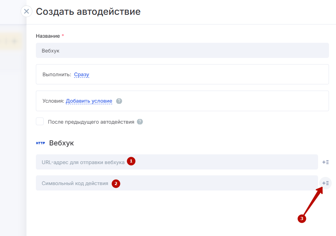Viewport: 336px width, 236px height.
Task: Close the Создать автодействие panel
Action: coord(27,11)
